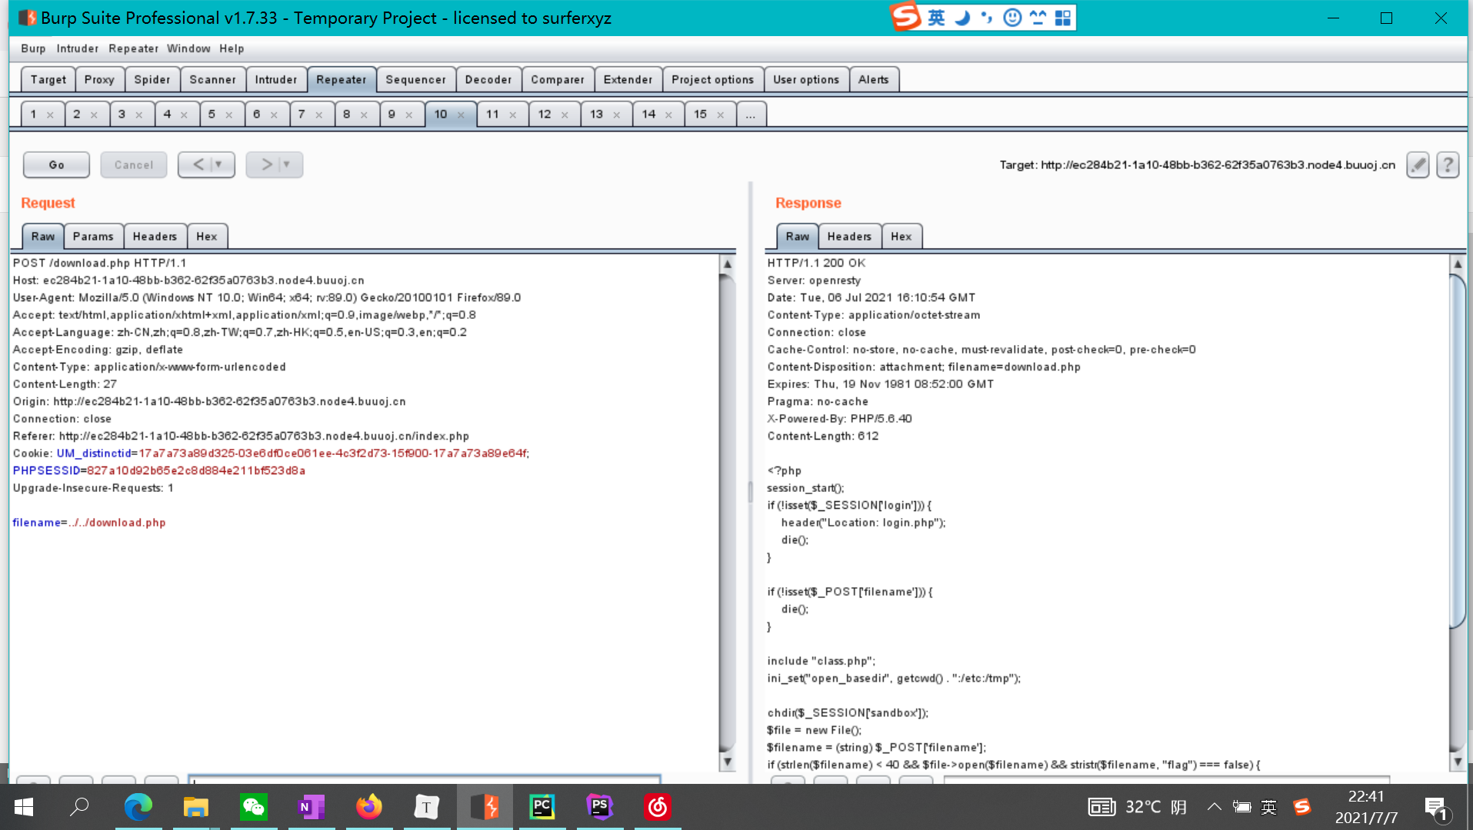This screenshot has width=1473, height=830.
Task: Show hidden system tray icons
Action: 1214,807
